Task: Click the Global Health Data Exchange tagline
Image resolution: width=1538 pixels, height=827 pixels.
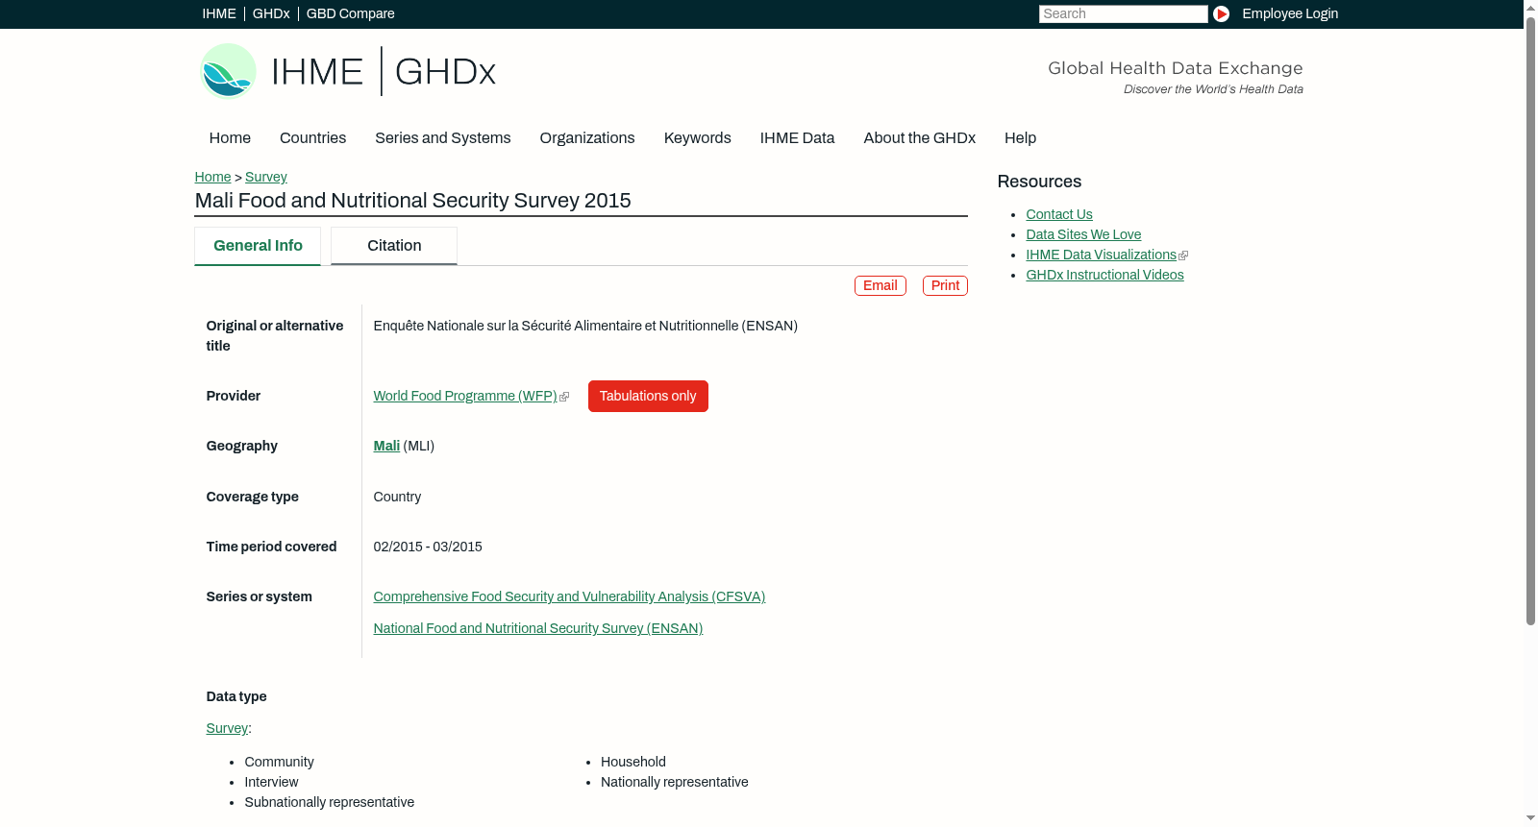Action: click(x=1176, y=68)
